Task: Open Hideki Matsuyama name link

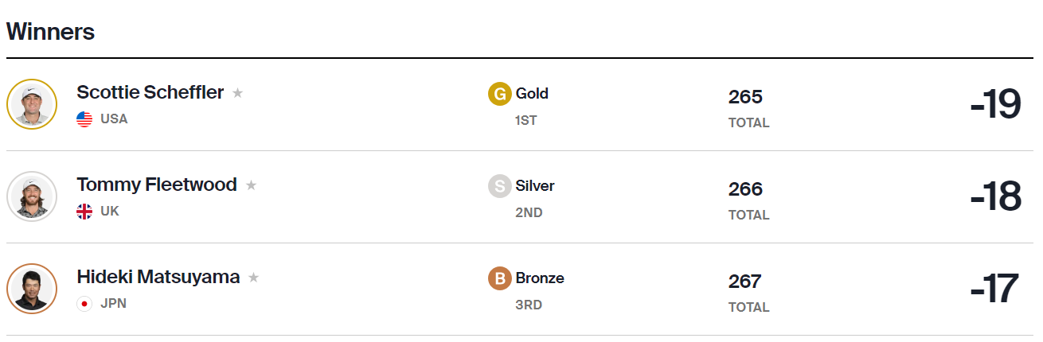Action: [x=158, y=277]
